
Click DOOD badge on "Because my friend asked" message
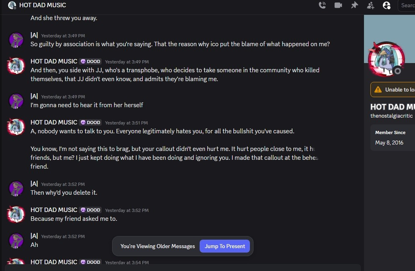(x=90, y=210)
